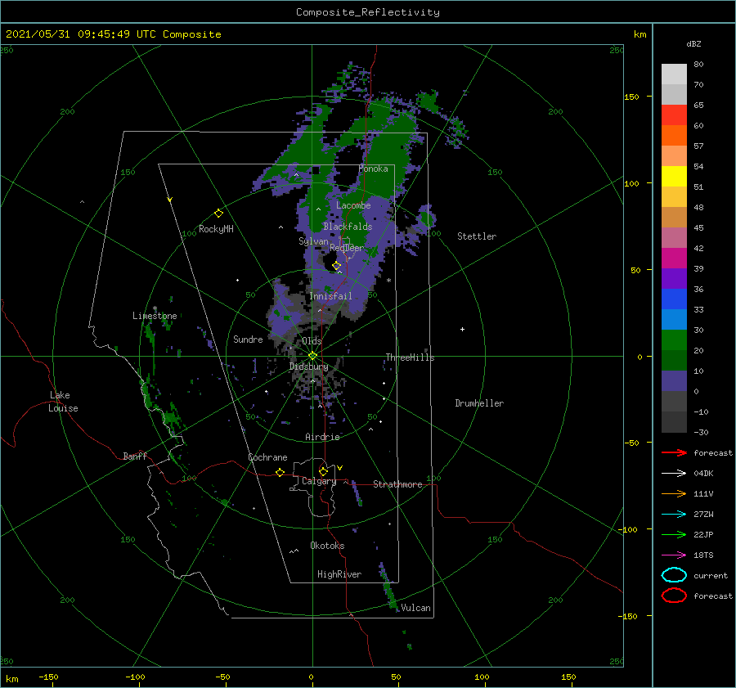This screenshot has width=736, height=688.
Task: Click the asterisk marker above Limestone label
Action: pos(155,308)
